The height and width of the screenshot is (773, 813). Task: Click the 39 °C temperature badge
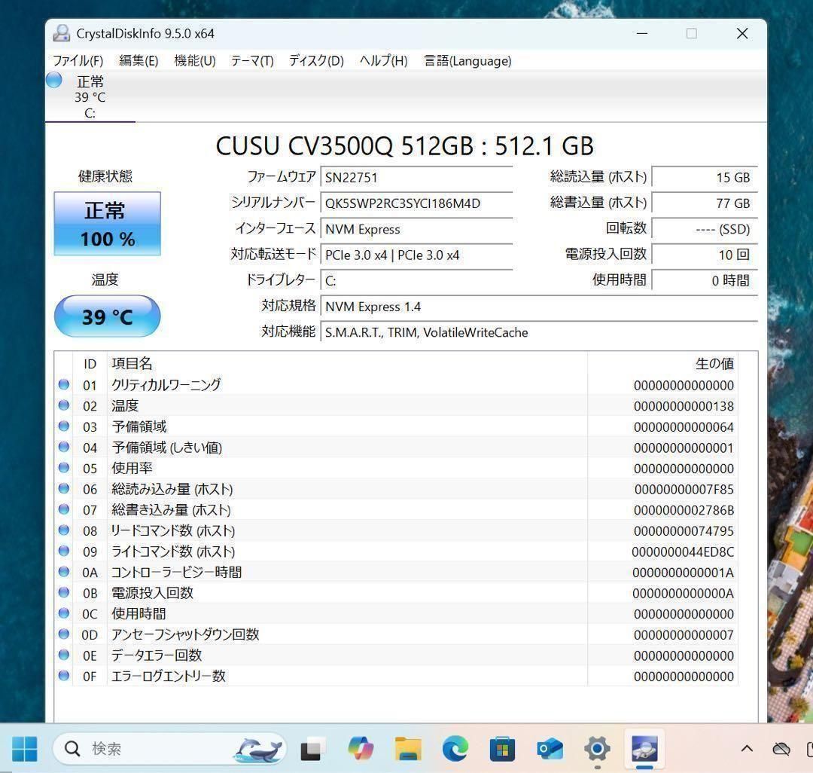(x=107, y=316)
